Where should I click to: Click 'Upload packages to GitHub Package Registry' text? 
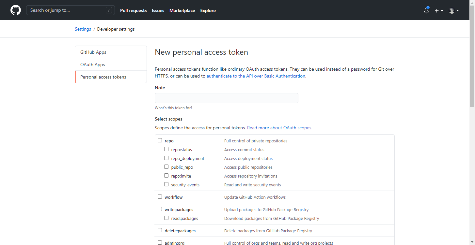click(266, 209)
